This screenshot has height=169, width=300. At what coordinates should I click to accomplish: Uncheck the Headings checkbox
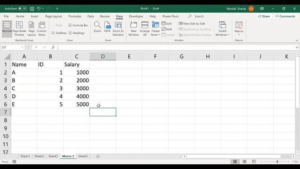click(70, 33)
